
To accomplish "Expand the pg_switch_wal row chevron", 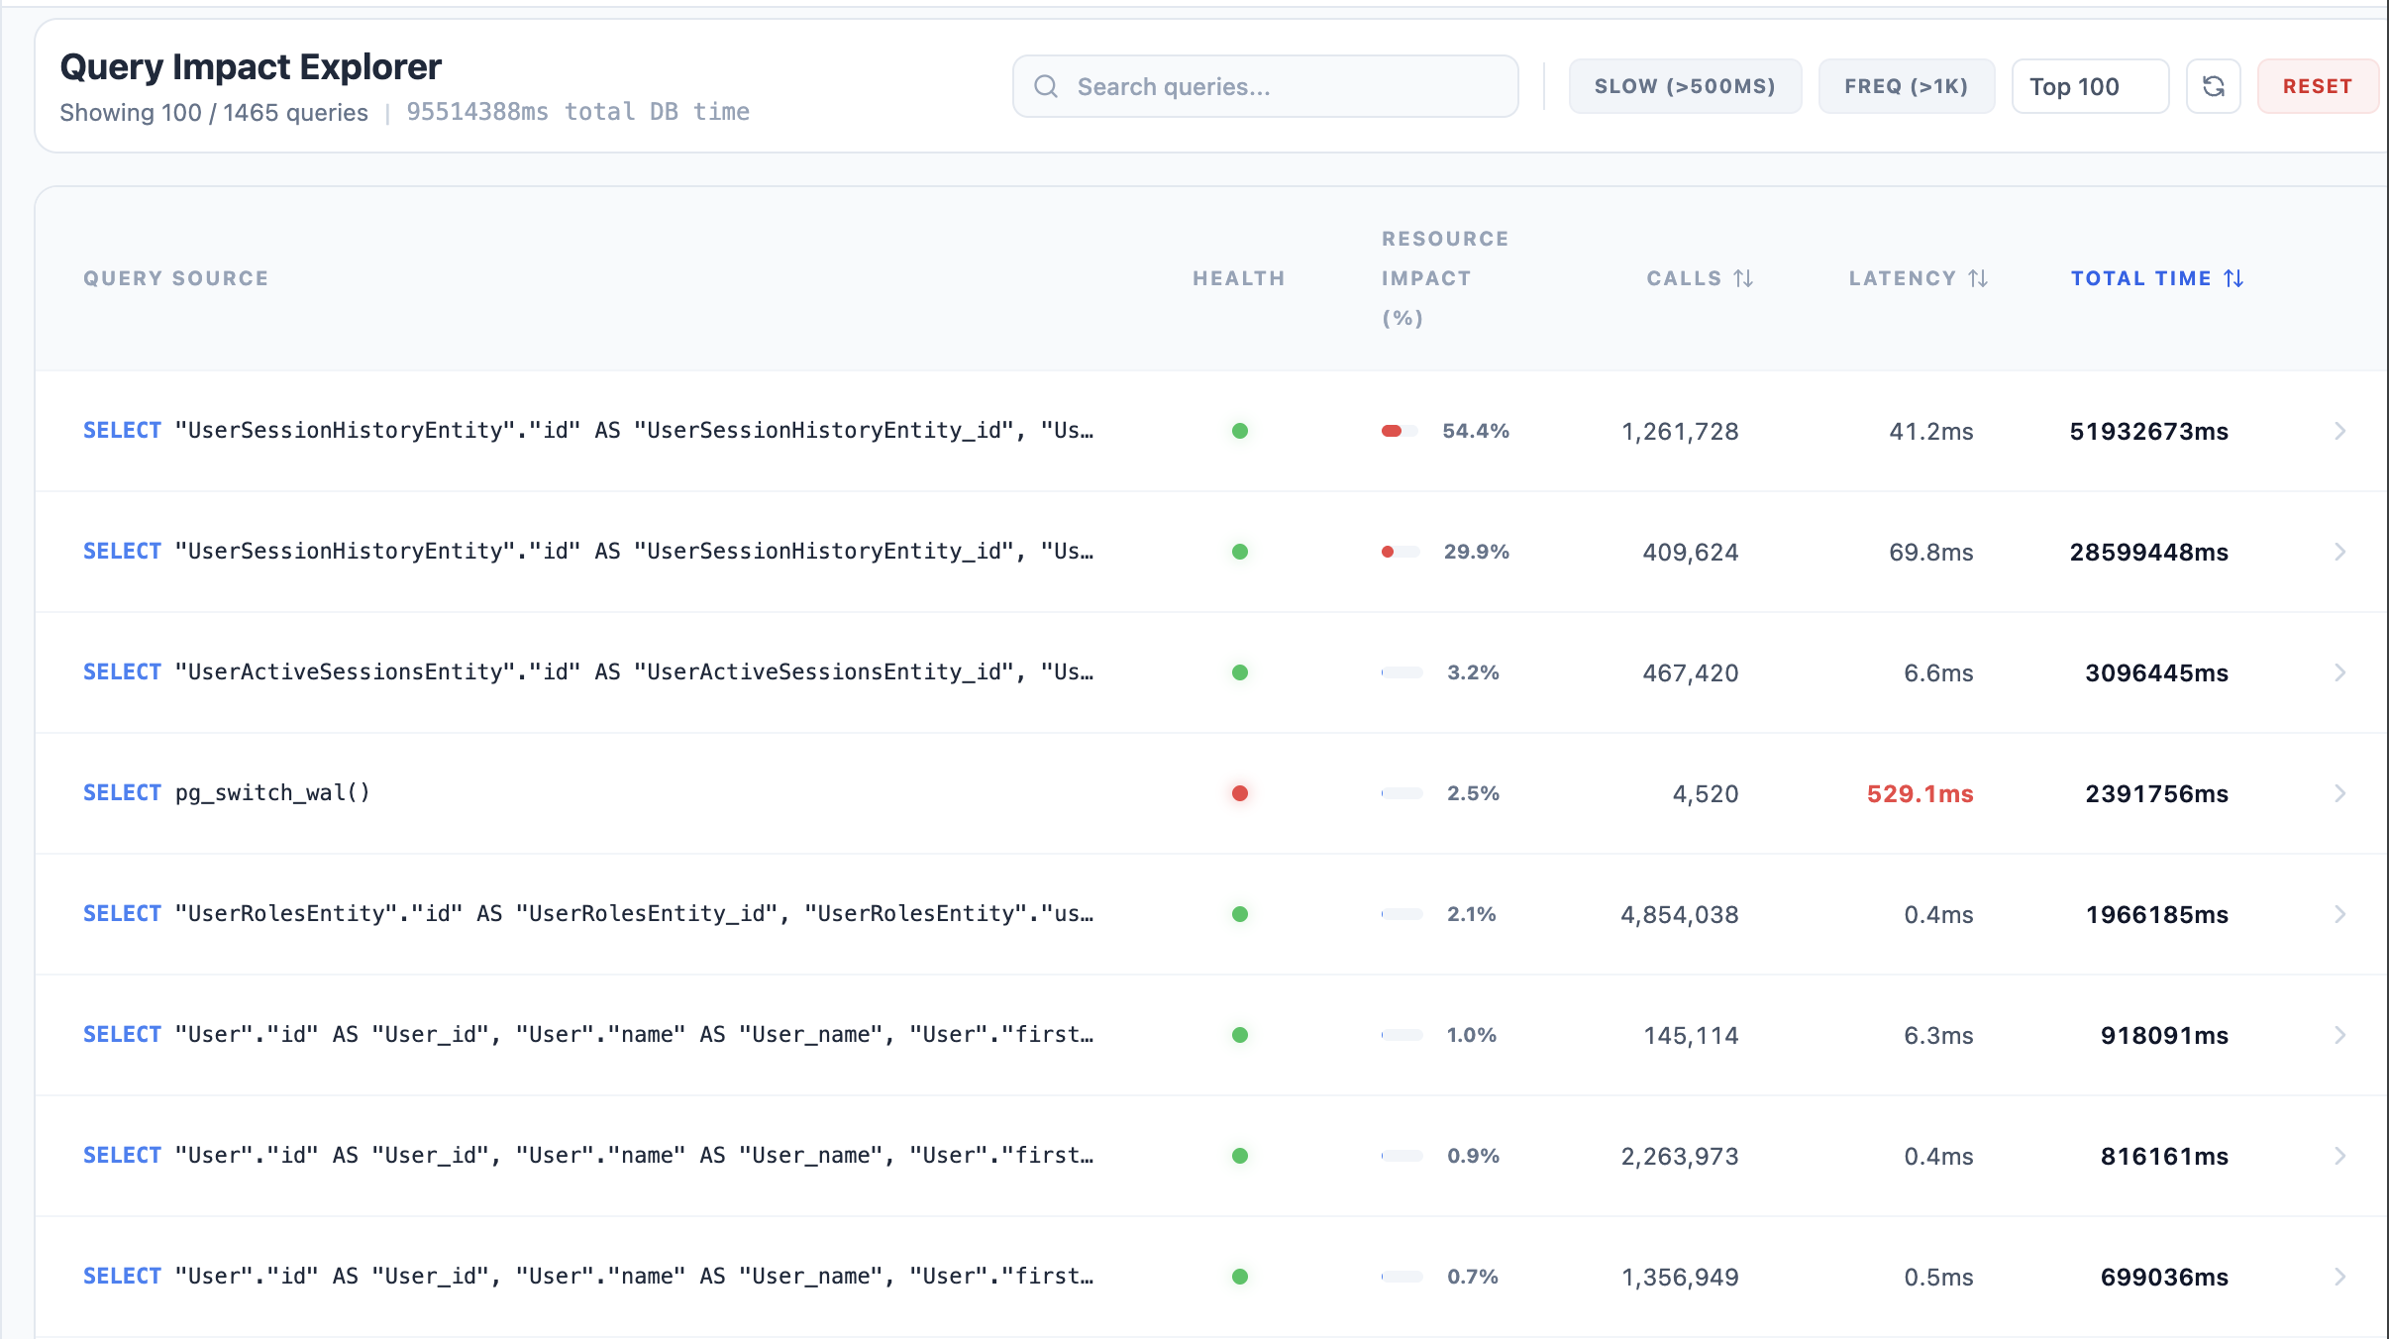I will coord(2339,793).
